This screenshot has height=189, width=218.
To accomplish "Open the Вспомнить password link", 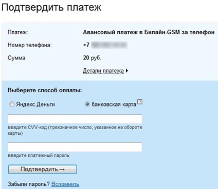I will tap(65, 184).
